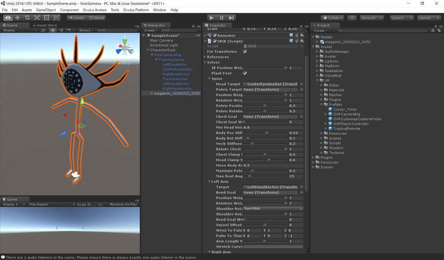Open VRIK component preset icon
This screenshot has height=260, width=444.
pos(297,41)
